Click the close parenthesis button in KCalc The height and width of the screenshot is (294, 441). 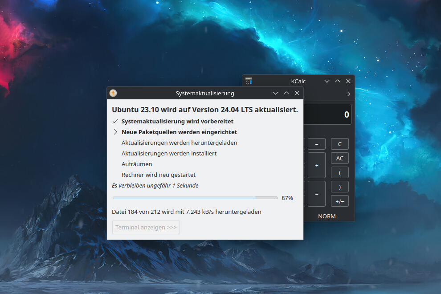click(x=340, y=187)
